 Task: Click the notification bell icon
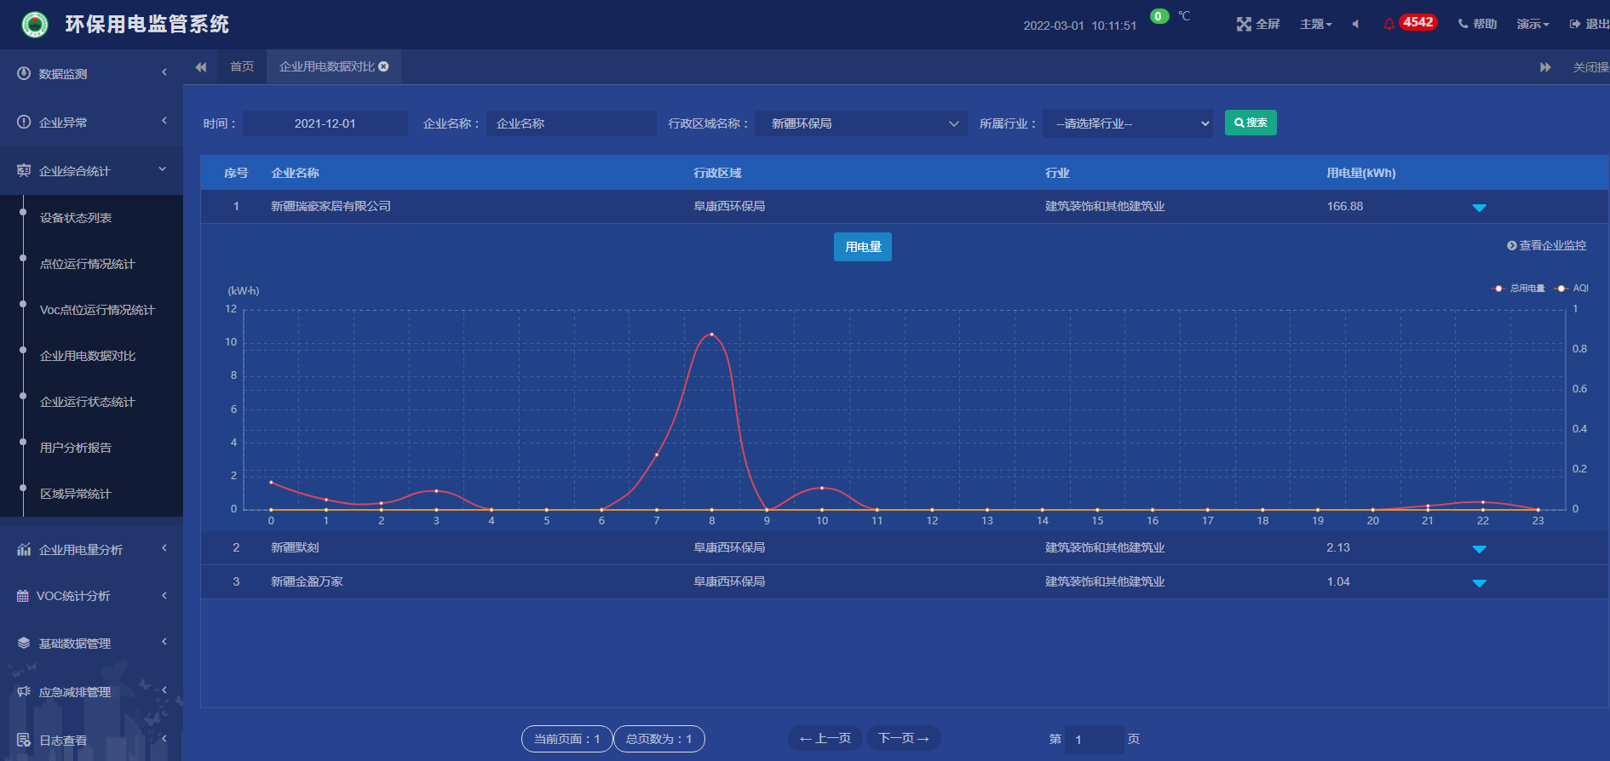(x=1389, y=24)
